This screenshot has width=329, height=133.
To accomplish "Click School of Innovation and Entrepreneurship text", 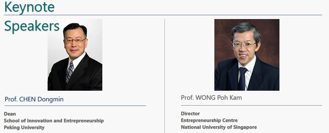I will 54,121.
